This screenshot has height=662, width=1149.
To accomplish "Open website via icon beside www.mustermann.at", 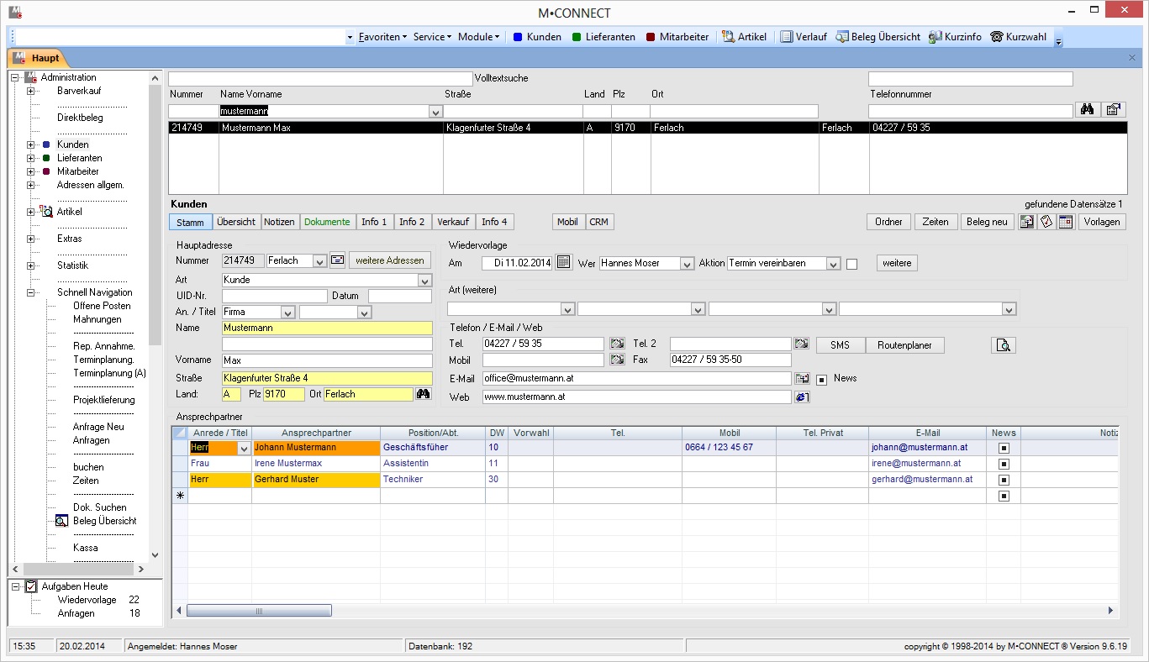I will coord(801,397).
